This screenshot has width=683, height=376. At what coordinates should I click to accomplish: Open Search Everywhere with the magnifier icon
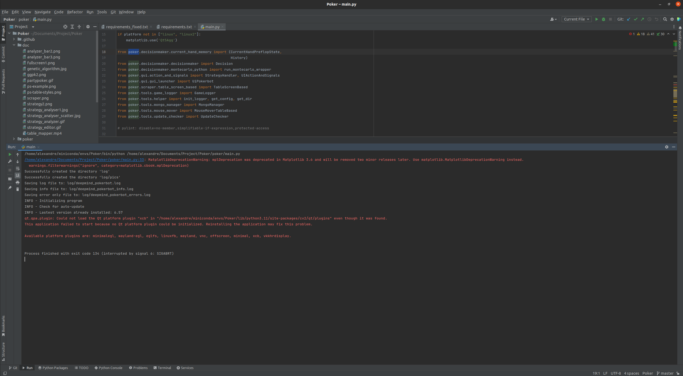pos(665,19)
